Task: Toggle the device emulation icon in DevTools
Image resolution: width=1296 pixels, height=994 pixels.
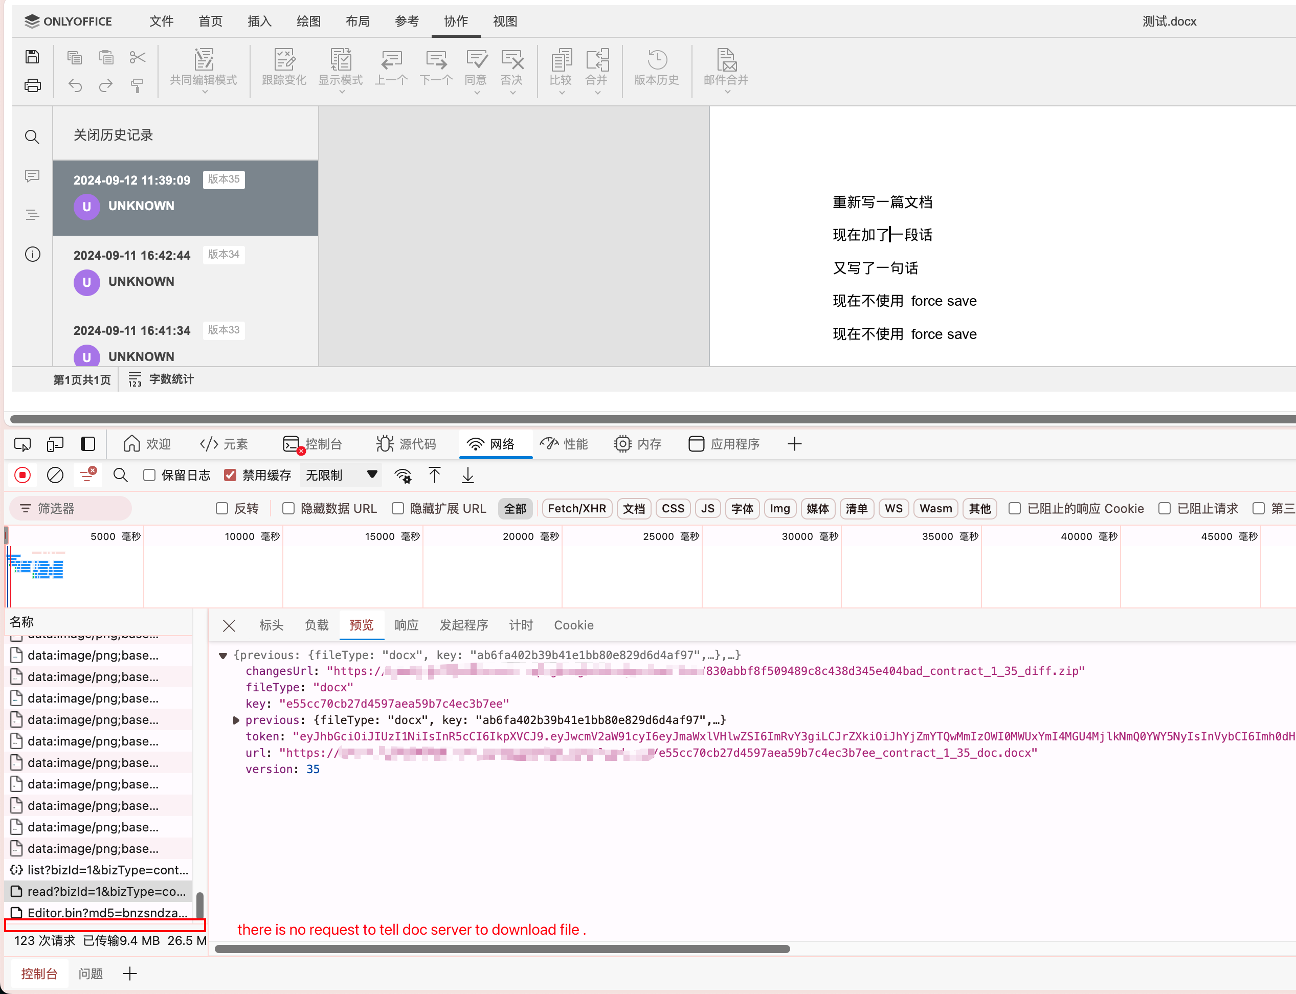Action: tap(55, 444)
